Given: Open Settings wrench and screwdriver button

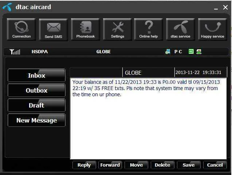Looking at the screenshot, I should [118, 29].
